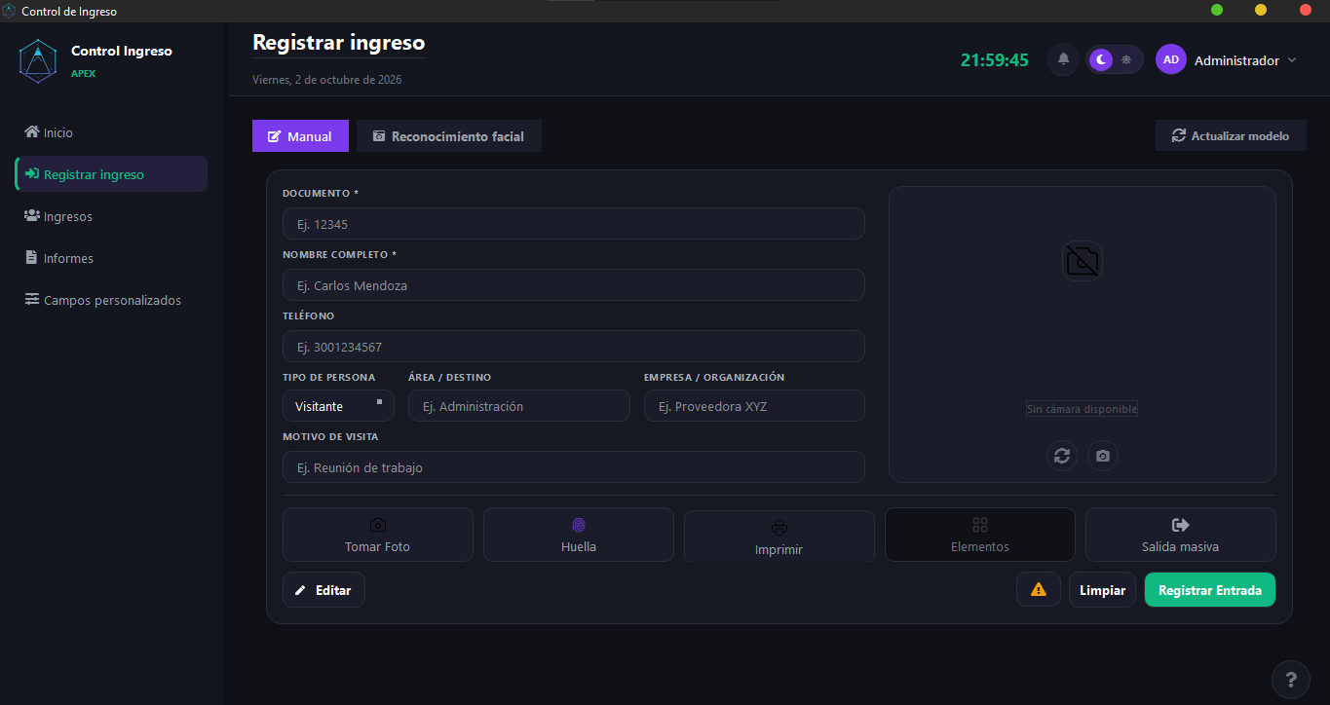
Task: Go to Inicio in sidebar
Action: pyautogui.click(x=111, y=132)
